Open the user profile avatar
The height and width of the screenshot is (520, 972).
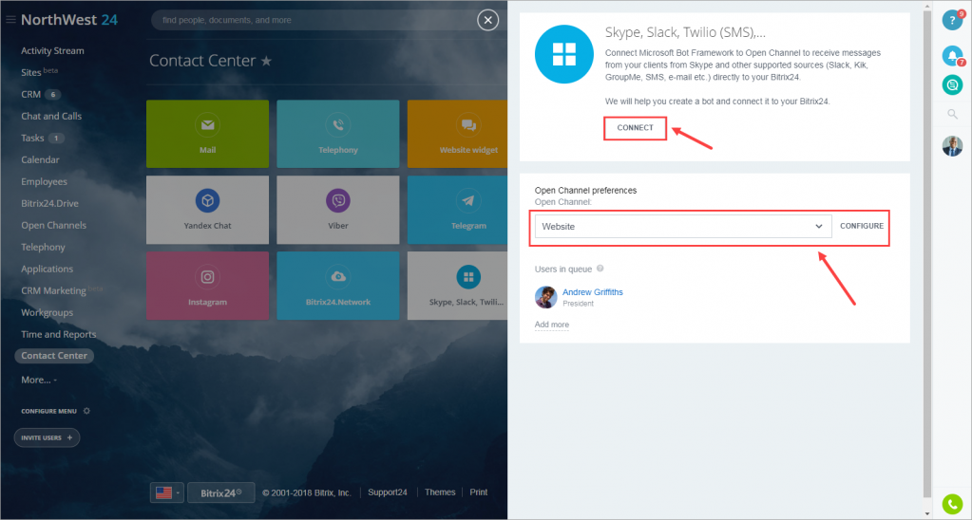[952, 146]
